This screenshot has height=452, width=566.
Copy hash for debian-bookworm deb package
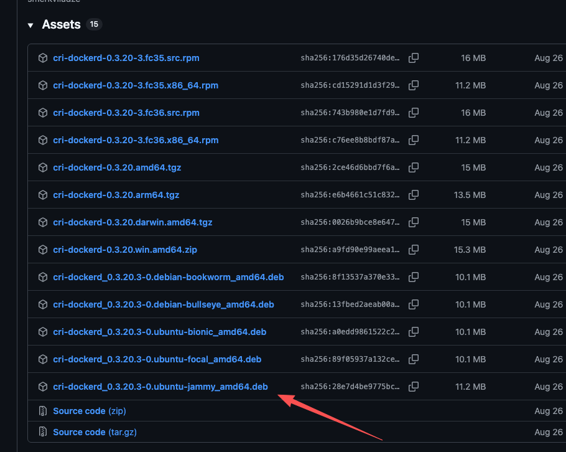pos(414,277)
